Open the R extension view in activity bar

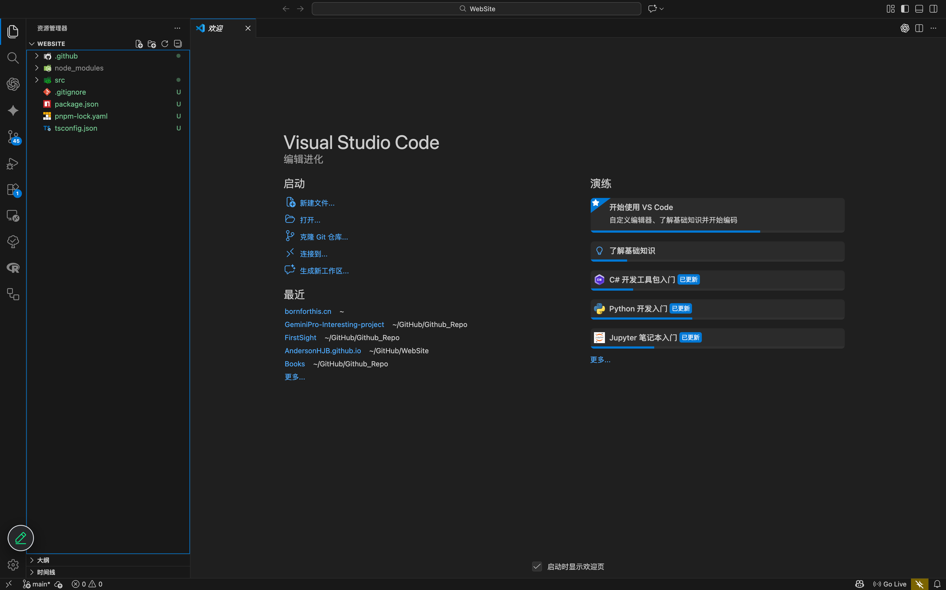pos(13,268)
